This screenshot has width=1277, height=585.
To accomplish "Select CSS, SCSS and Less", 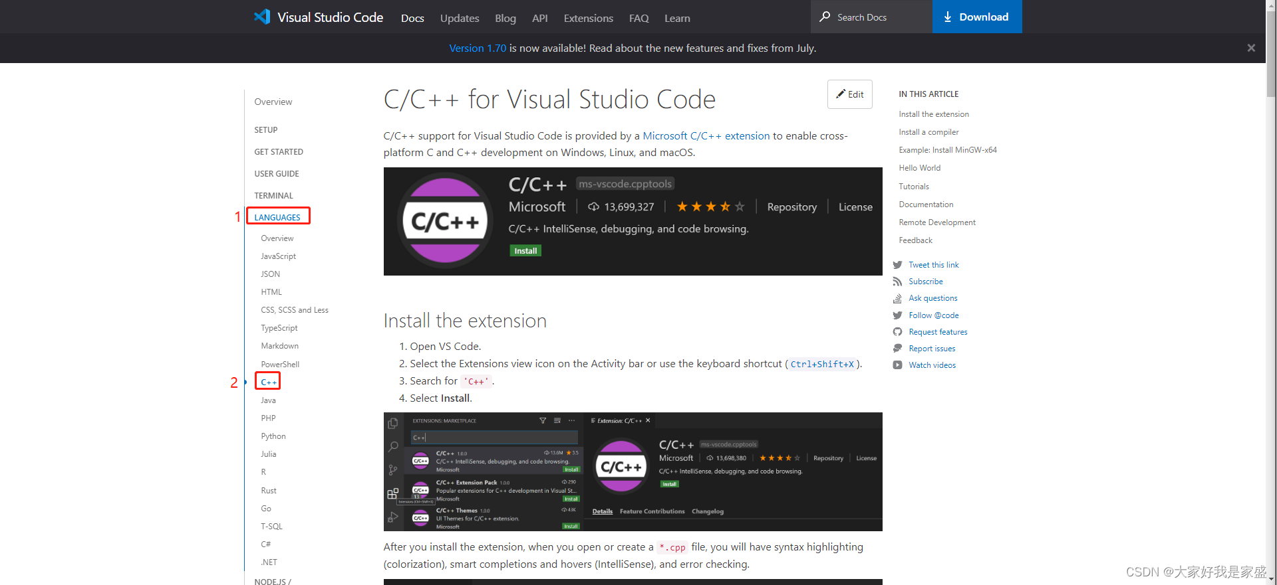I will pyautogui.click(x=295, y=310).
